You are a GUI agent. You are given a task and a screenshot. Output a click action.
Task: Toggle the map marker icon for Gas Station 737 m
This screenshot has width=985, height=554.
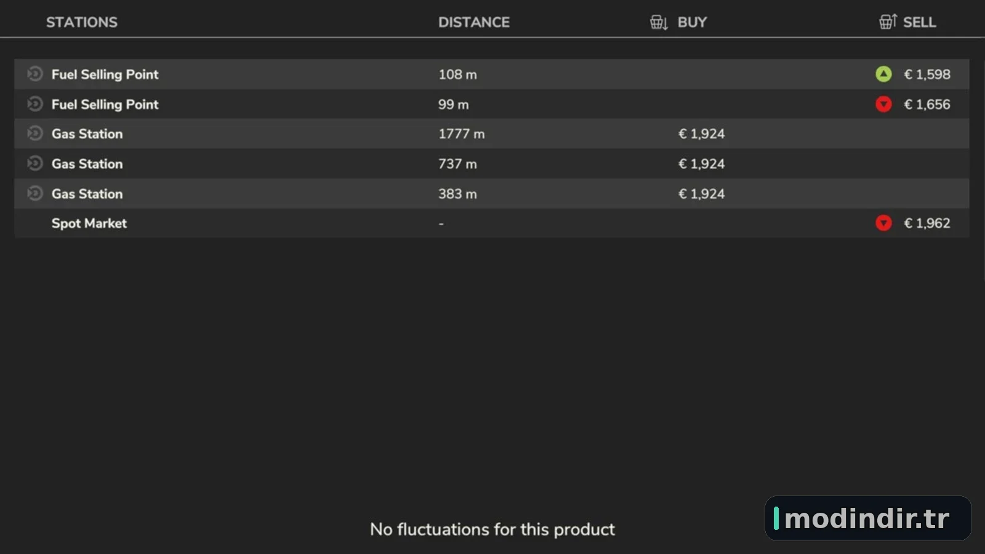click(x=35, y=164)
